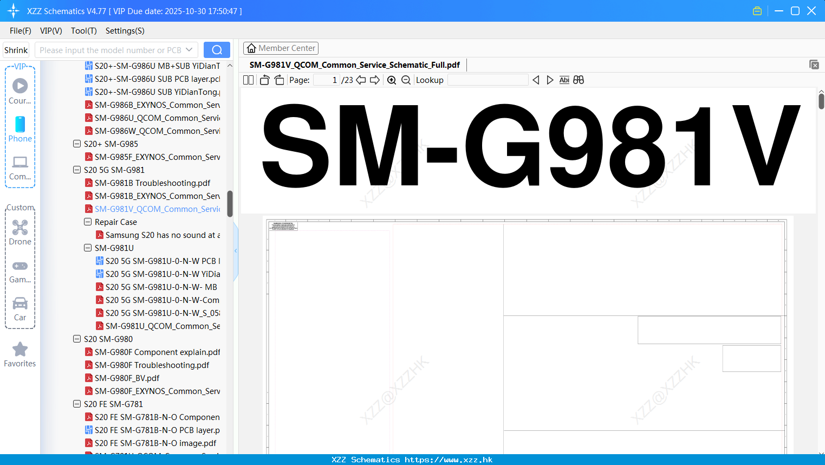Open Member Center
This screenshot has width=825, height=465.
coord(281,48)
